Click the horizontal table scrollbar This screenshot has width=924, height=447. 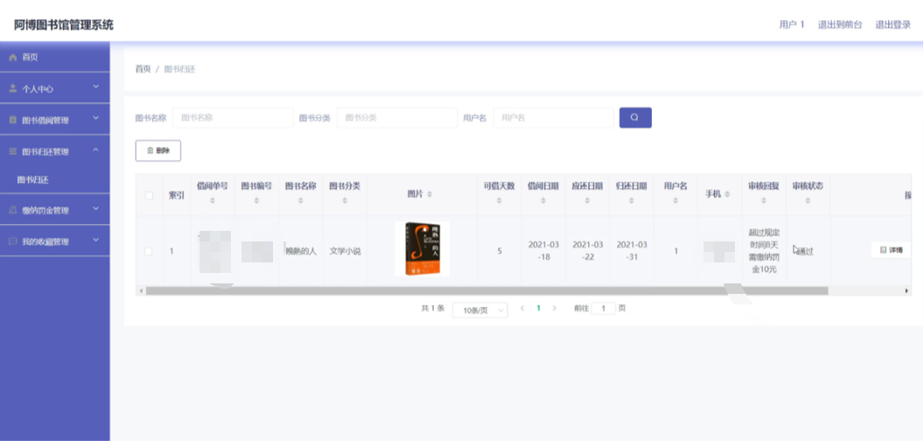pyautogui.click(x=437, y=290)
